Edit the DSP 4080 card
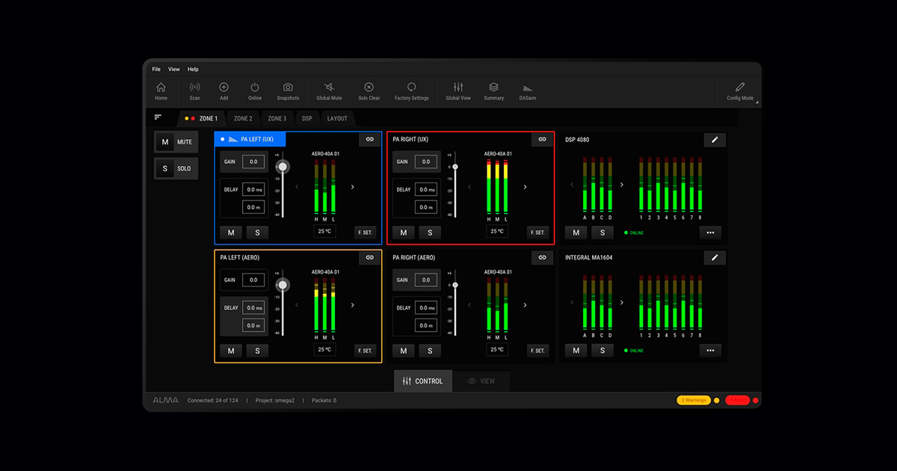Viewport: 897px width, 471px height. click(715, 140)
